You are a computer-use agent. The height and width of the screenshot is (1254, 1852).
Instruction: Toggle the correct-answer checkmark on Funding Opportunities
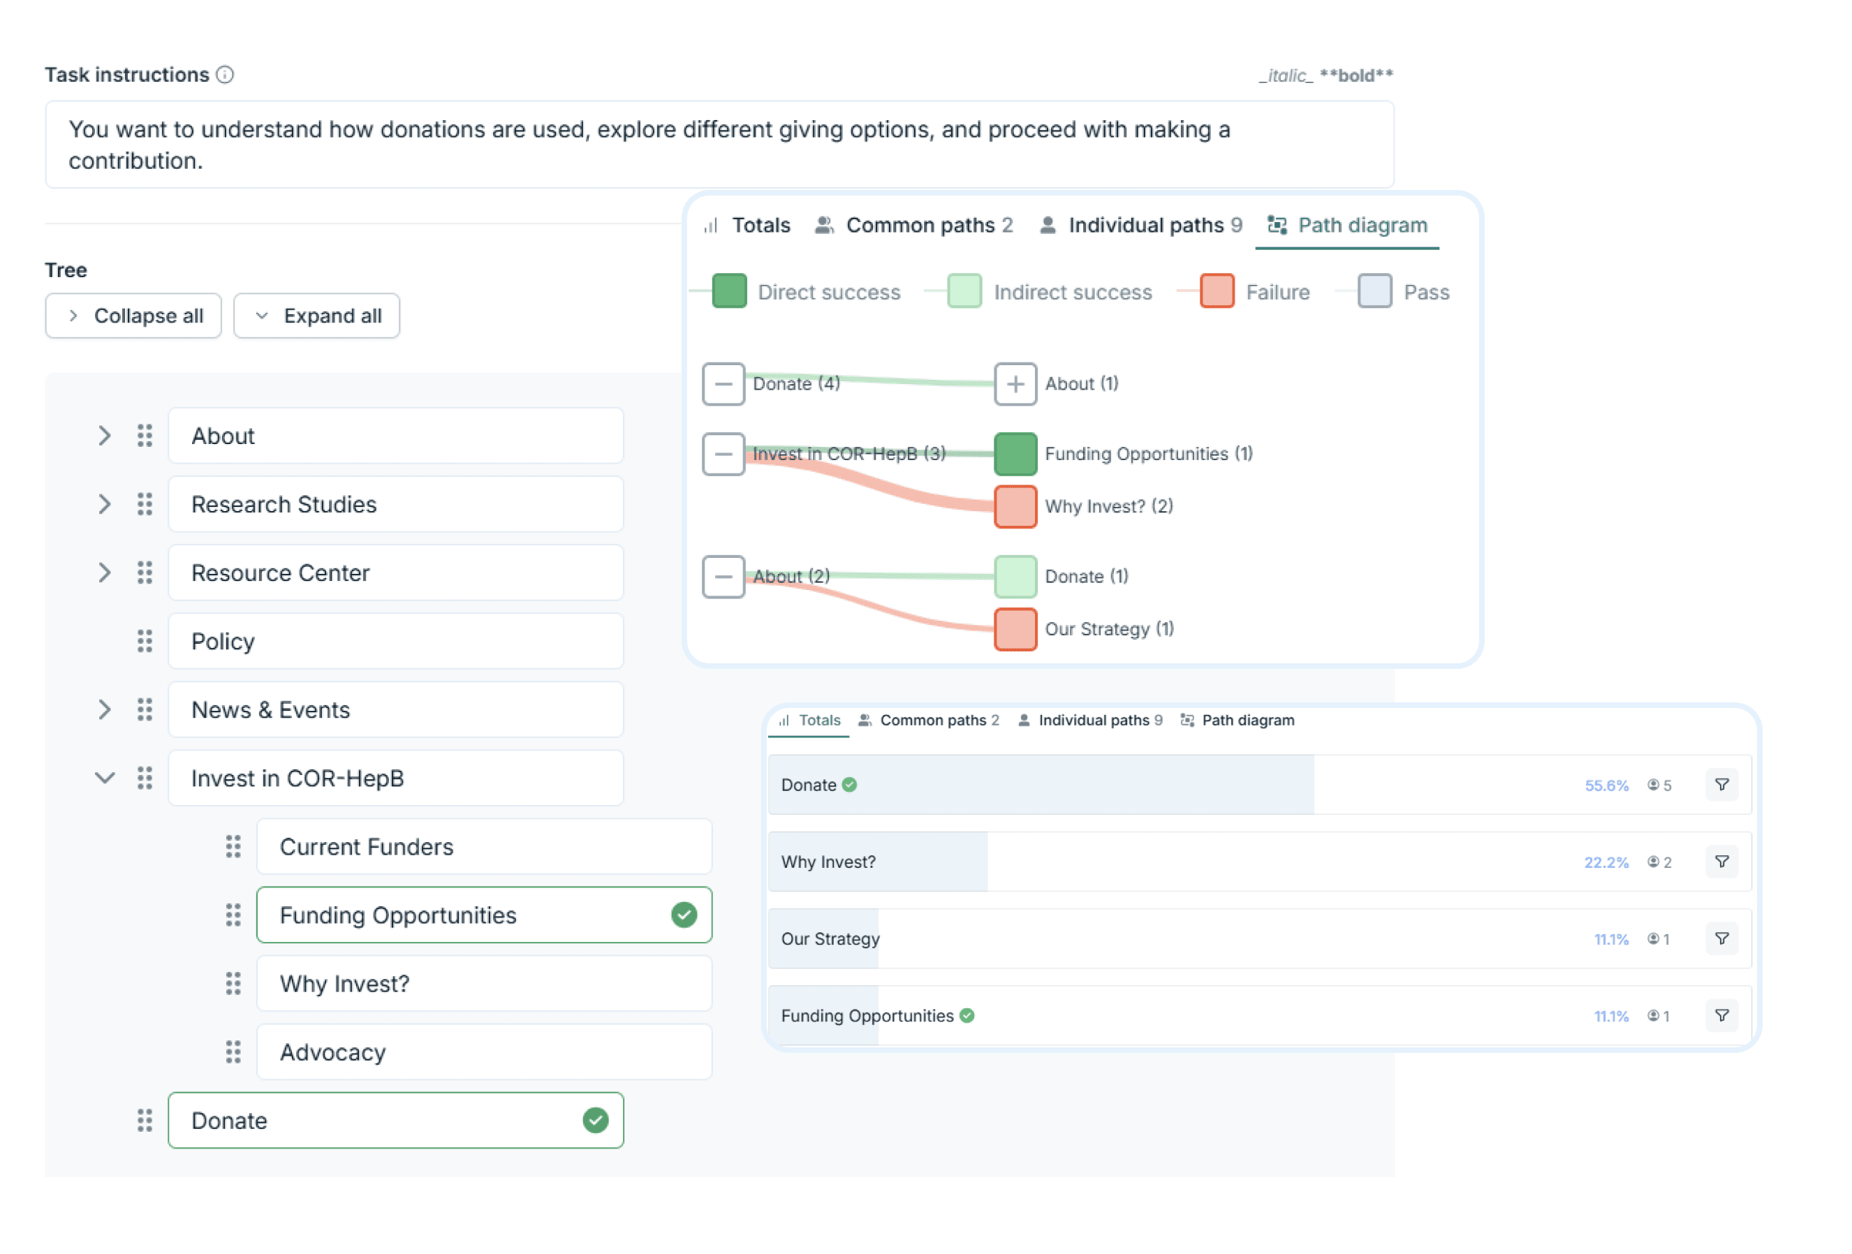684,915
